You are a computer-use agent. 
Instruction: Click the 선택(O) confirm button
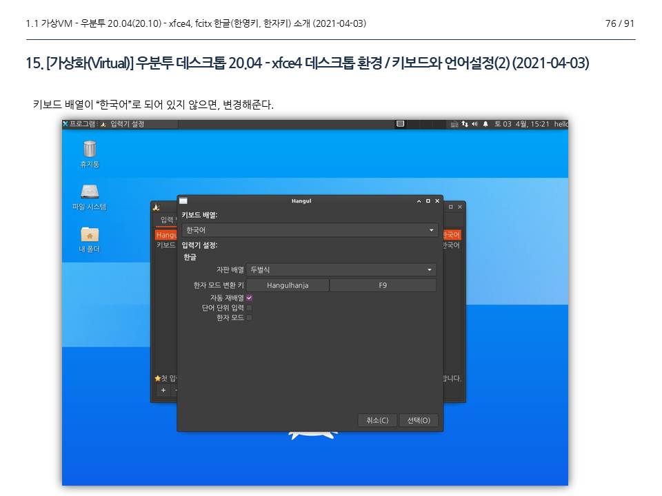[x=419, y=420]
